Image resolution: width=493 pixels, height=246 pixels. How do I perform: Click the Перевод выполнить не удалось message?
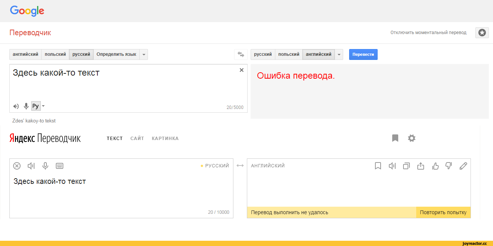(x=290, y=213)
